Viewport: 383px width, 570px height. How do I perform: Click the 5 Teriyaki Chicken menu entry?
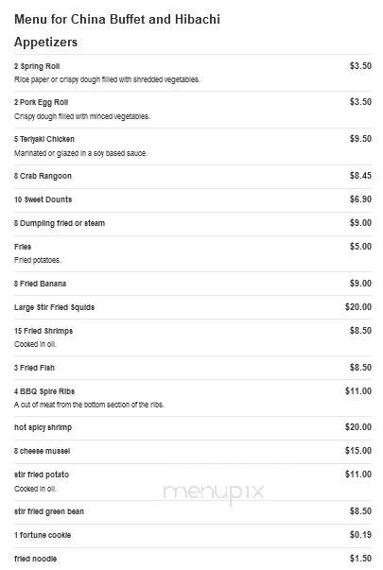(44, 139)
